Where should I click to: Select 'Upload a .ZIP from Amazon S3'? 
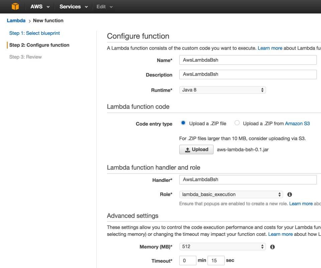click(237, 123)
